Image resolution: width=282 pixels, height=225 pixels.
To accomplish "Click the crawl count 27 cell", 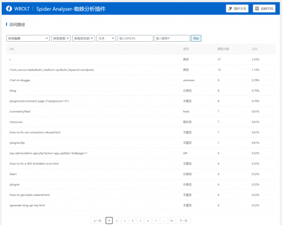I will (x=219, y=59).
